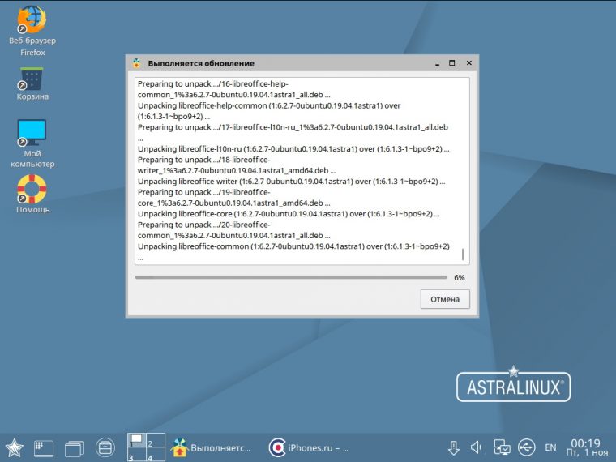616x462 pixels.
Task: Click the log area vertical scrollbar handle
Action: 463,254
